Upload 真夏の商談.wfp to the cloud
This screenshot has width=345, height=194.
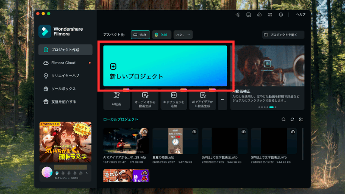[194, 131]
